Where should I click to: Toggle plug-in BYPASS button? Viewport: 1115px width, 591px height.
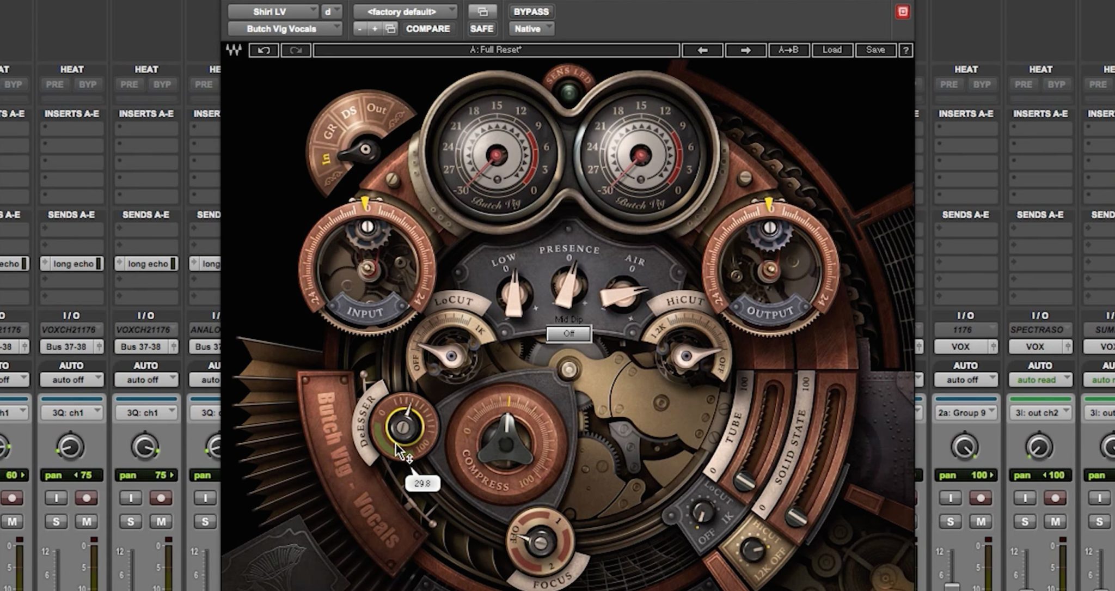tap(531, 11)
